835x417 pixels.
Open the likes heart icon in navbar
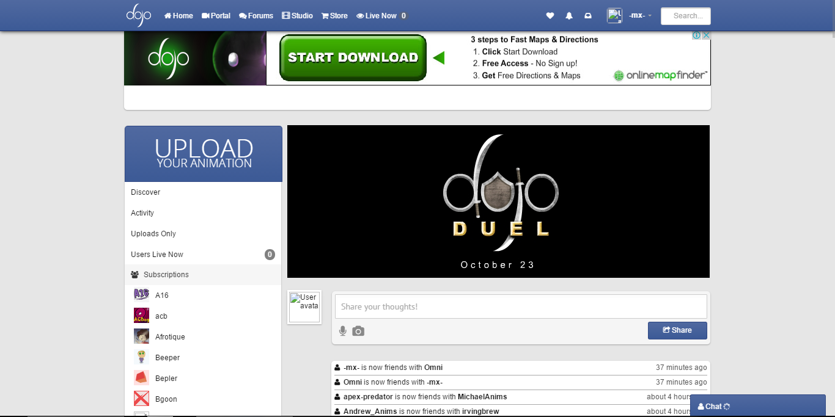pos(550,15)
